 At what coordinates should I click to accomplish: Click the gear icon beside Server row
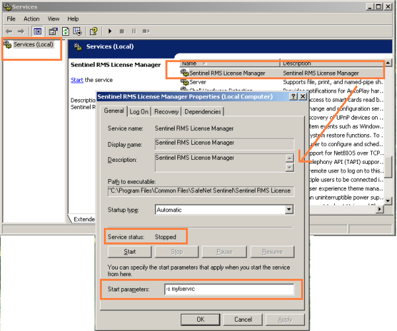click(185, 82)
